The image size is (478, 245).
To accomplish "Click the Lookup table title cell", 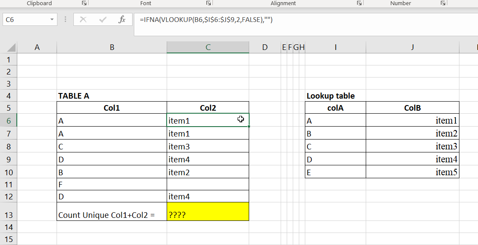I will 336,96.
